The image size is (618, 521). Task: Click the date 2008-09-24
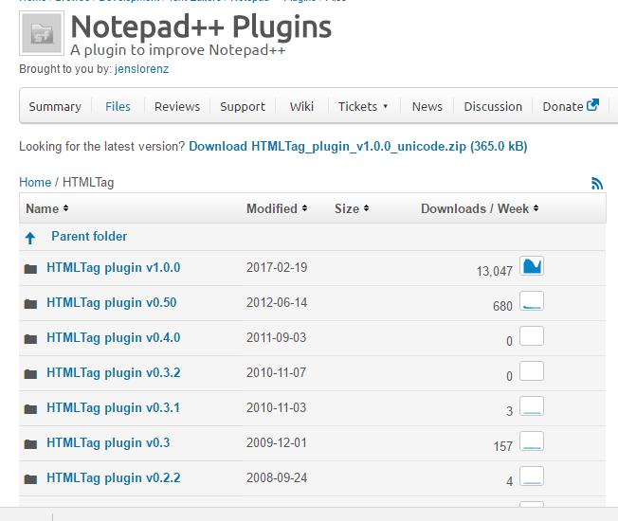[277, 478]
